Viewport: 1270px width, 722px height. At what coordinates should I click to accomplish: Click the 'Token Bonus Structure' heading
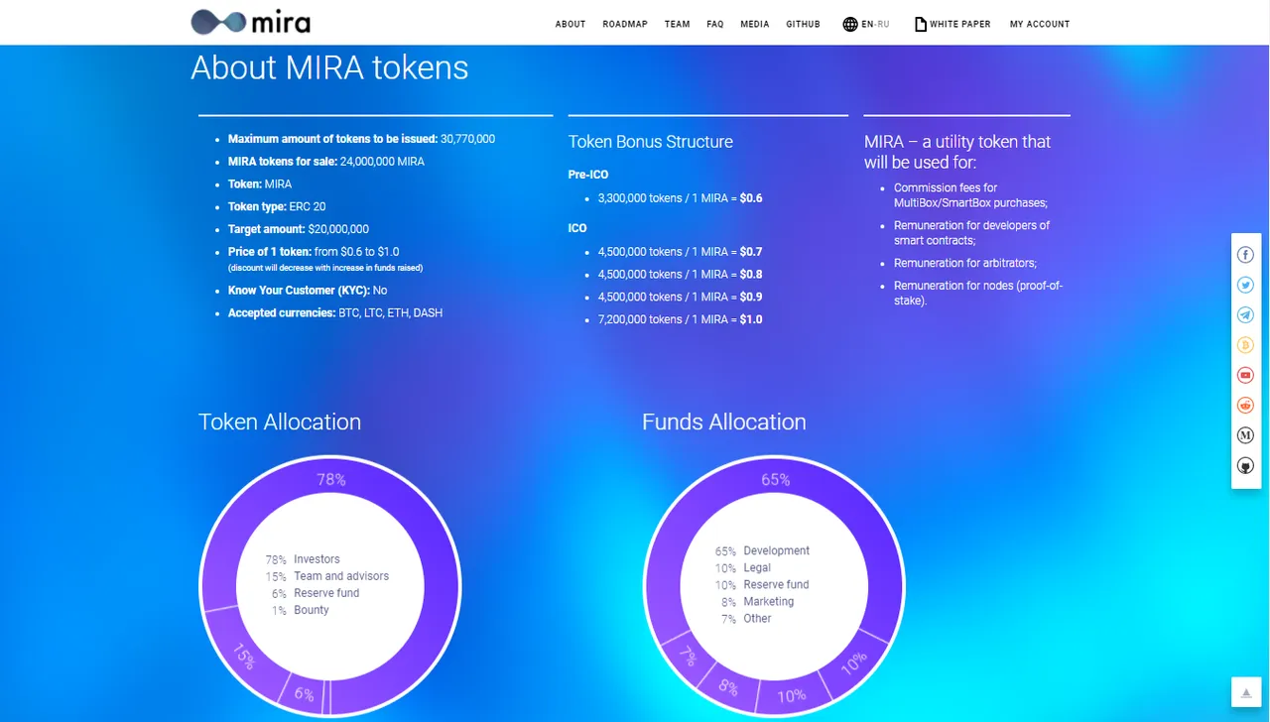pos(651,142)
